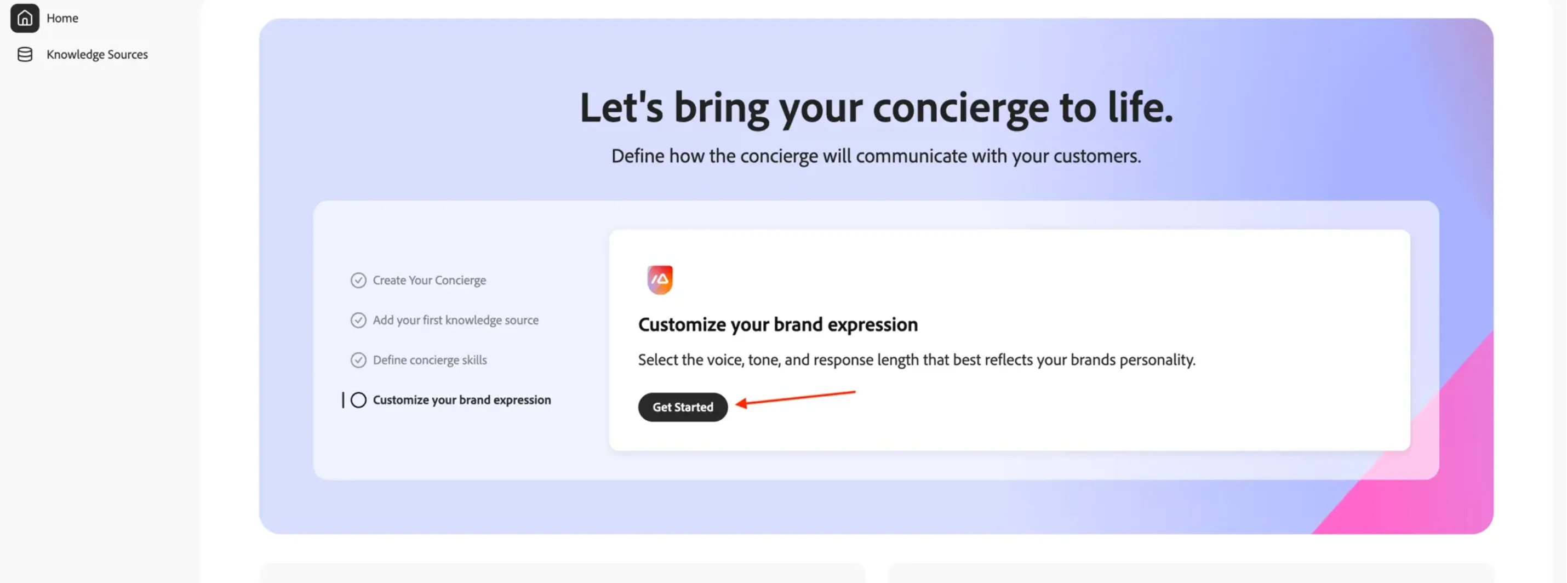Screen dimensions: 1567x583
Task: Select the Home label in the sidebar
Action: [62, 18]
